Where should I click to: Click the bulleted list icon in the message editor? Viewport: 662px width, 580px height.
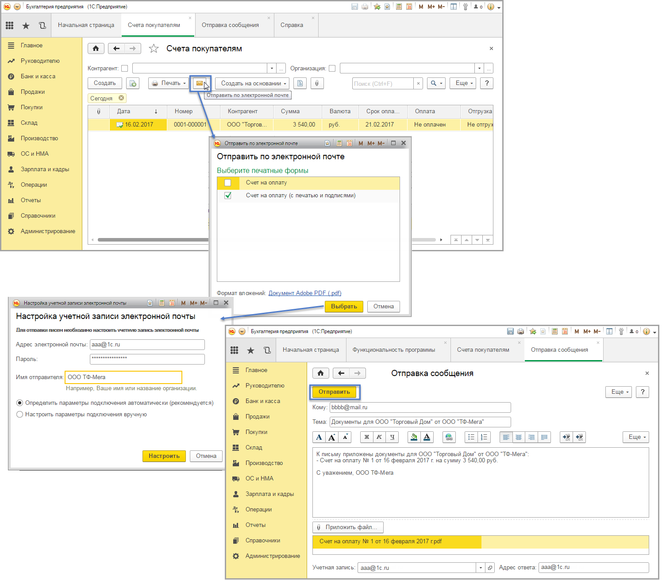click(x=471, y=437)
